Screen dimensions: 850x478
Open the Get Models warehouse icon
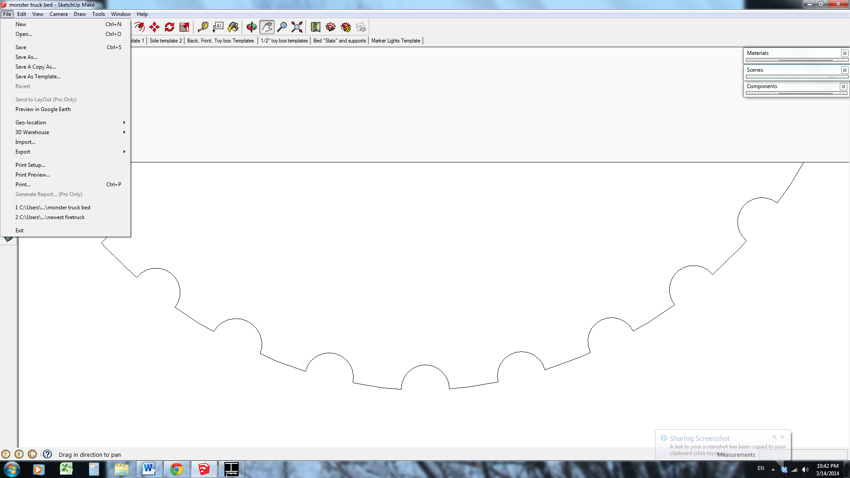(x=331, y=27)
